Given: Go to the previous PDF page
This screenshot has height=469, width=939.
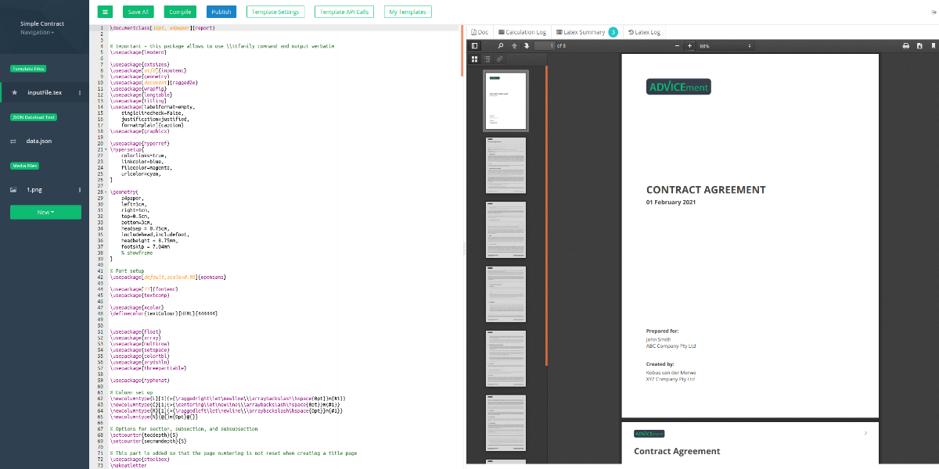Looking at the screenshot, I should pyautogui.click(x=514, y=45).
